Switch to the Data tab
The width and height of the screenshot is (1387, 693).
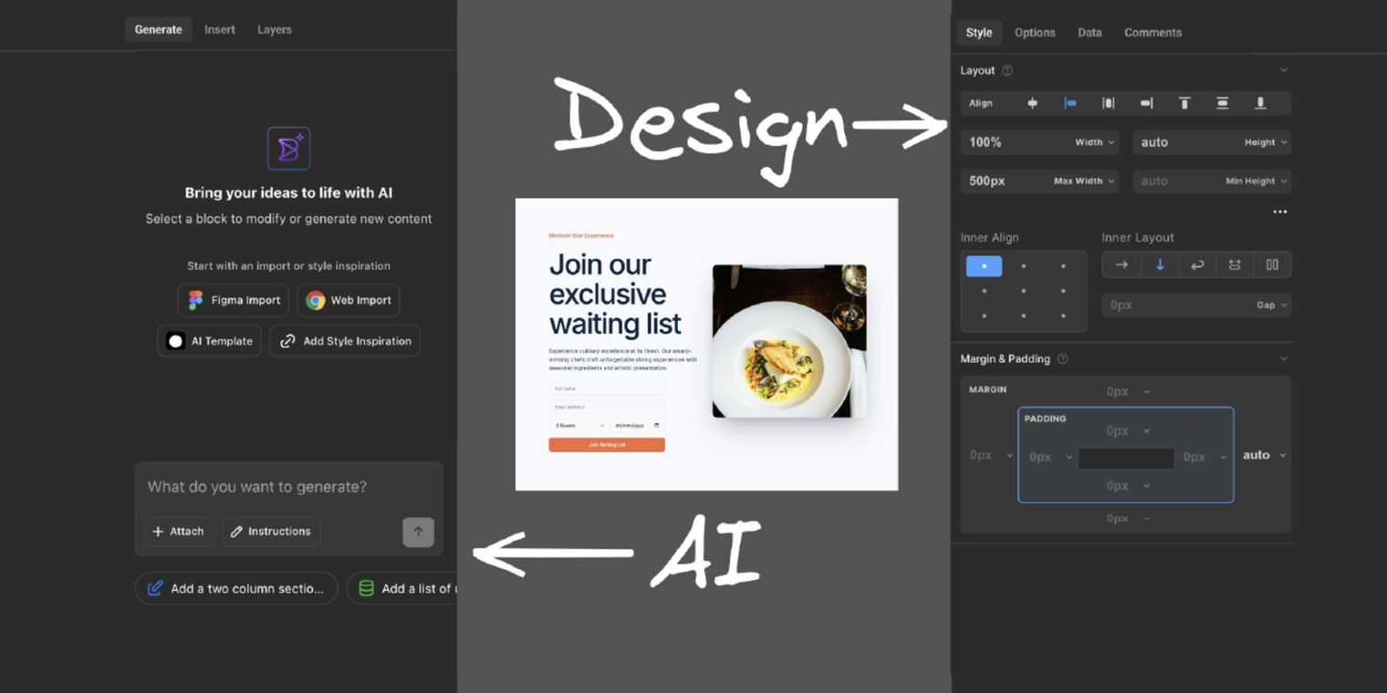pos(1090,32)
